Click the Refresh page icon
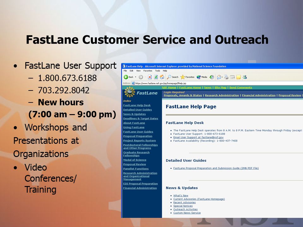303x227 pixels. coord(156,77)
